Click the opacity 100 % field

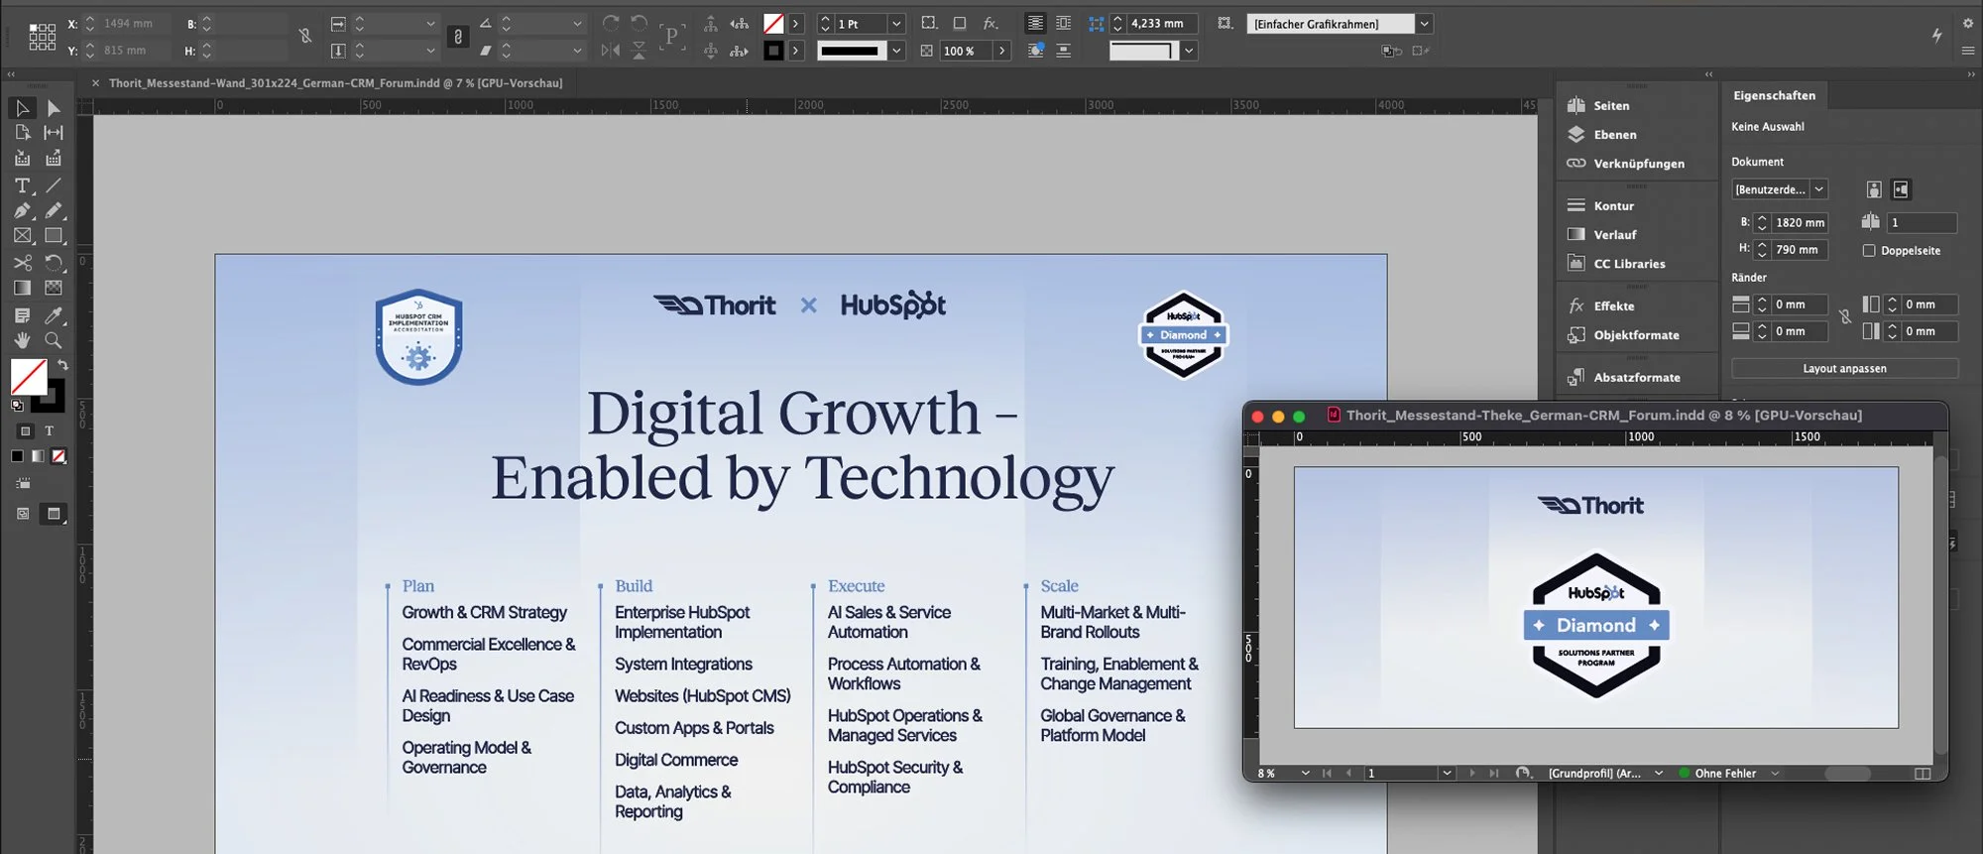(x=965, y=51)
